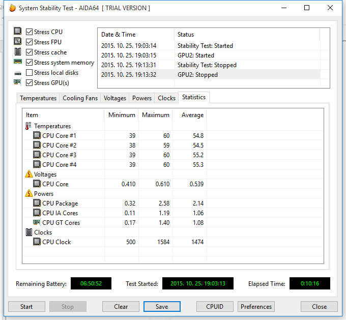346x320 pixels.
Task: Click the CPU chip icon beside Stress CPU
Action: (18, 31)
